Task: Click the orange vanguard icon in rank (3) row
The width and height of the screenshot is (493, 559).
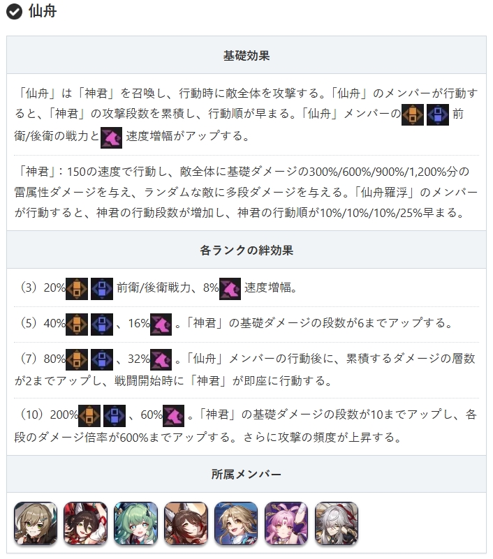Action: click(x=77, y=289)
